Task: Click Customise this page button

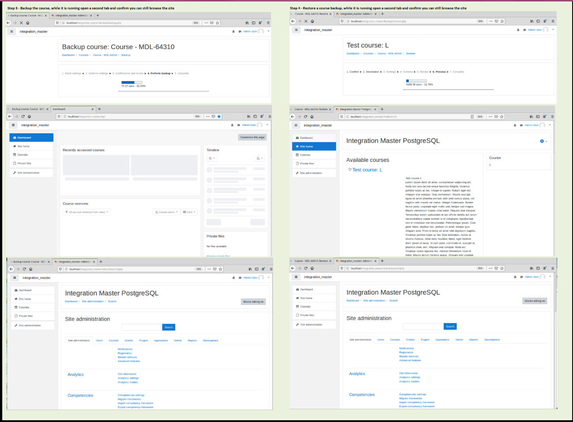Action: tap(252, 137)
